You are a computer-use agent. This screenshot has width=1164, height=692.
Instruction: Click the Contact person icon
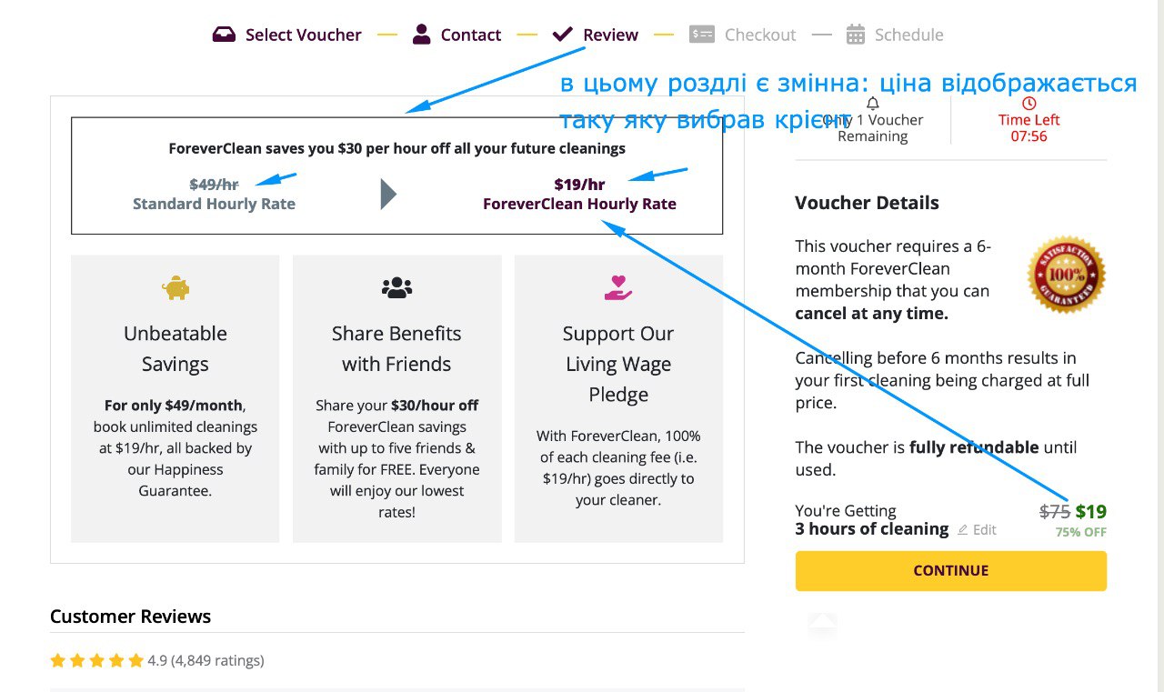point(421,35)
